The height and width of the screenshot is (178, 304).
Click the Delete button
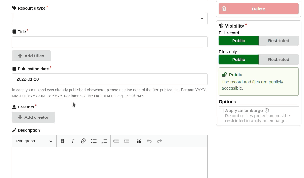(259, 9)
